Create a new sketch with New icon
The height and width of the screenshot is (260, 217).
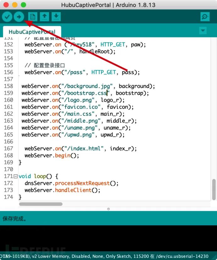(x=32, y=17)
